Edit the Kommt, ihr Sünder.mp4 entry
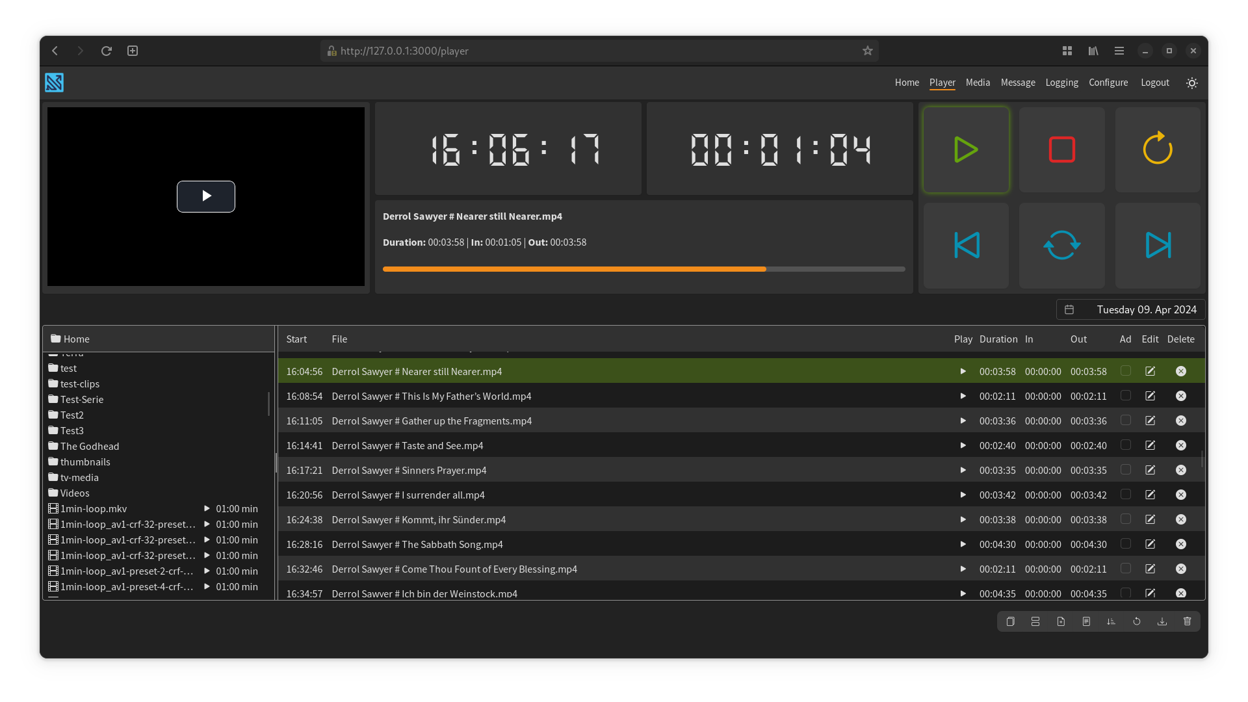Screen dimensions: 1248x702 click(x=1150, y=519)
